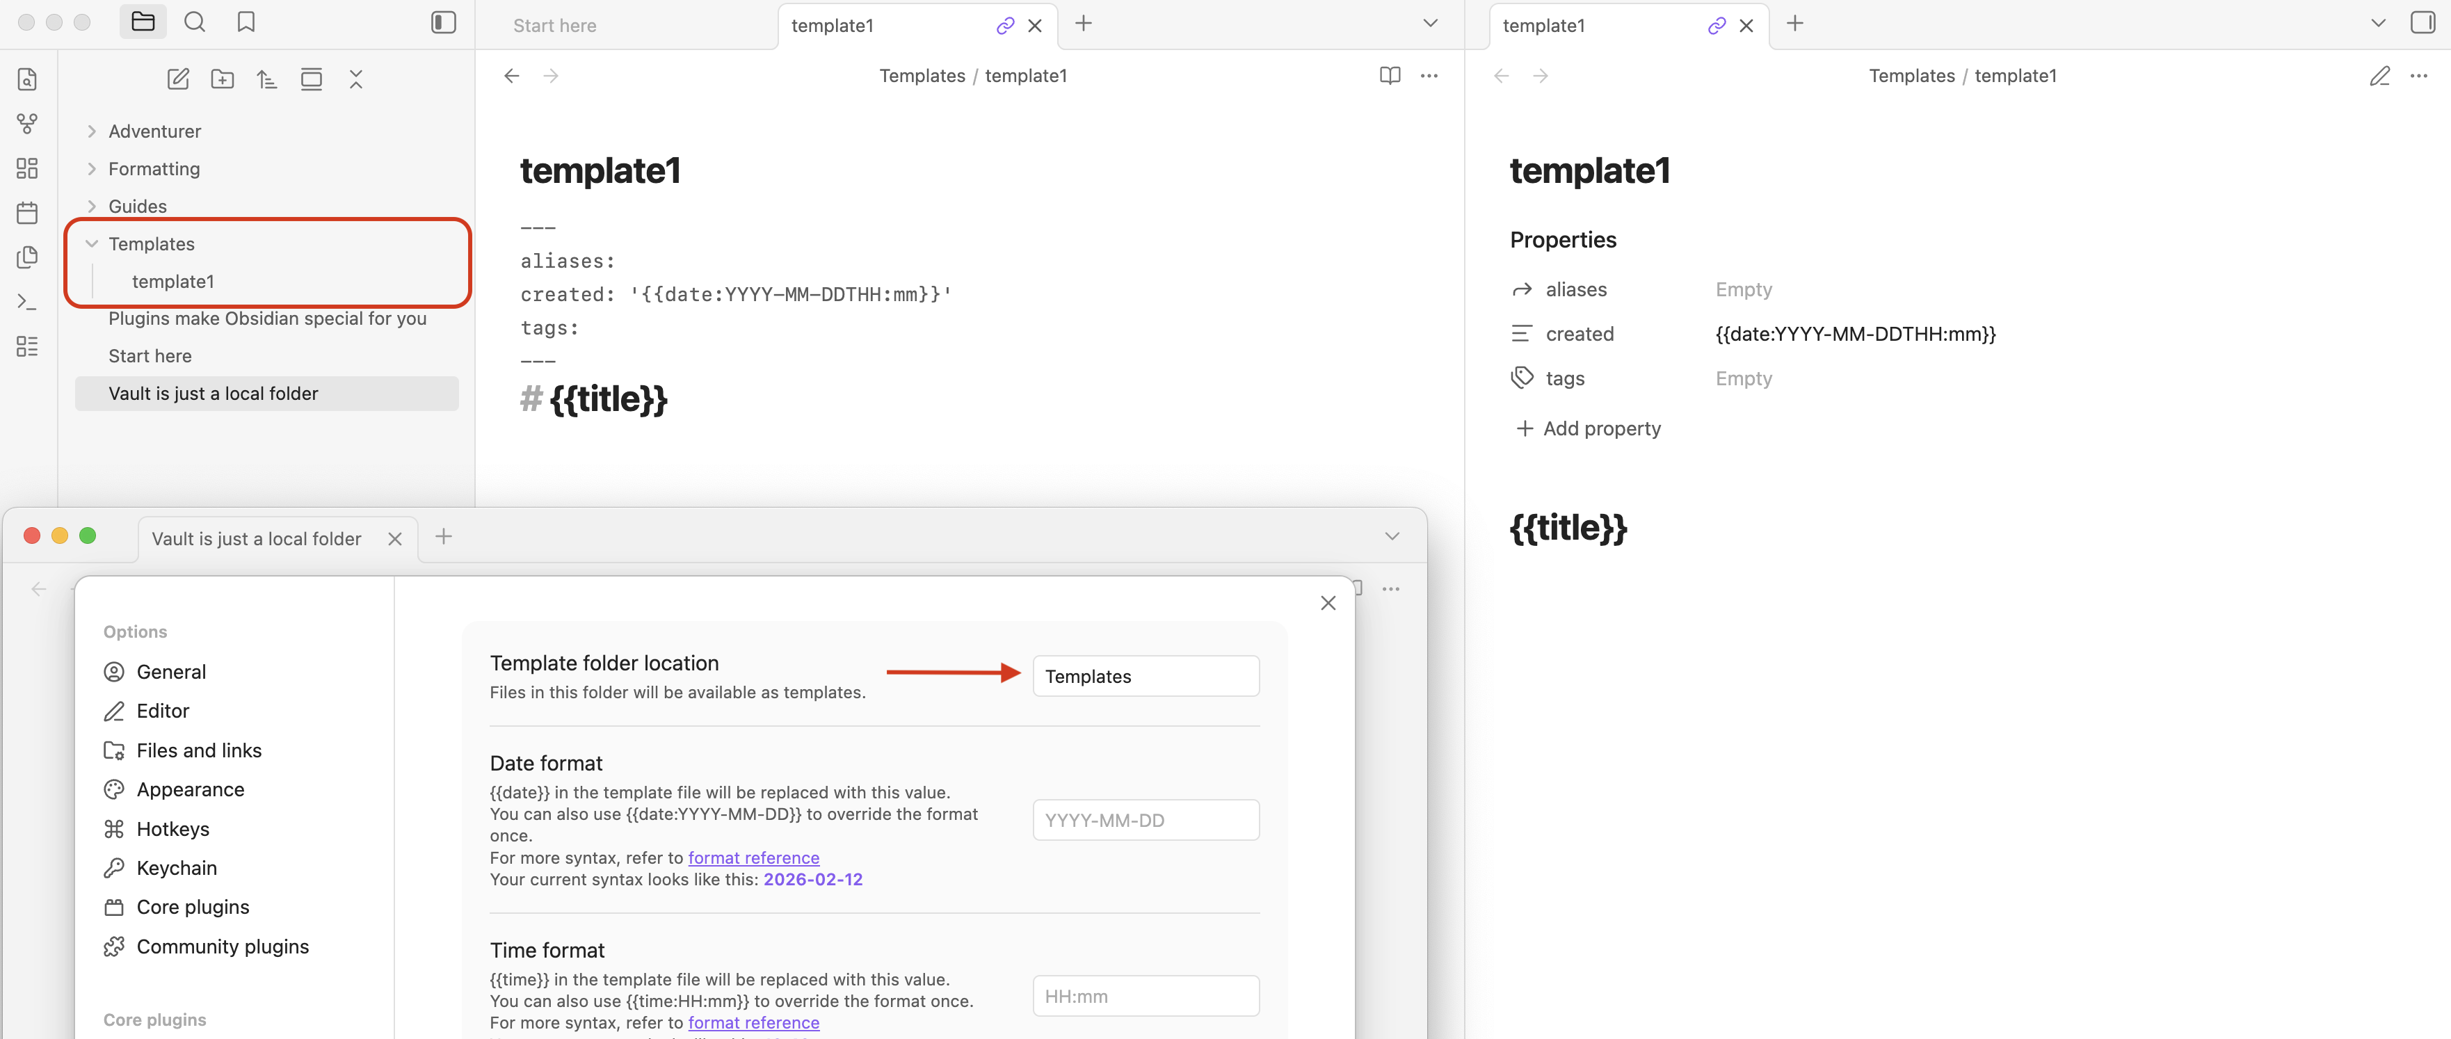Open the format reference link under Date format
Image resolution: width=2451 pixels, height=1039 pixels.
753,857
